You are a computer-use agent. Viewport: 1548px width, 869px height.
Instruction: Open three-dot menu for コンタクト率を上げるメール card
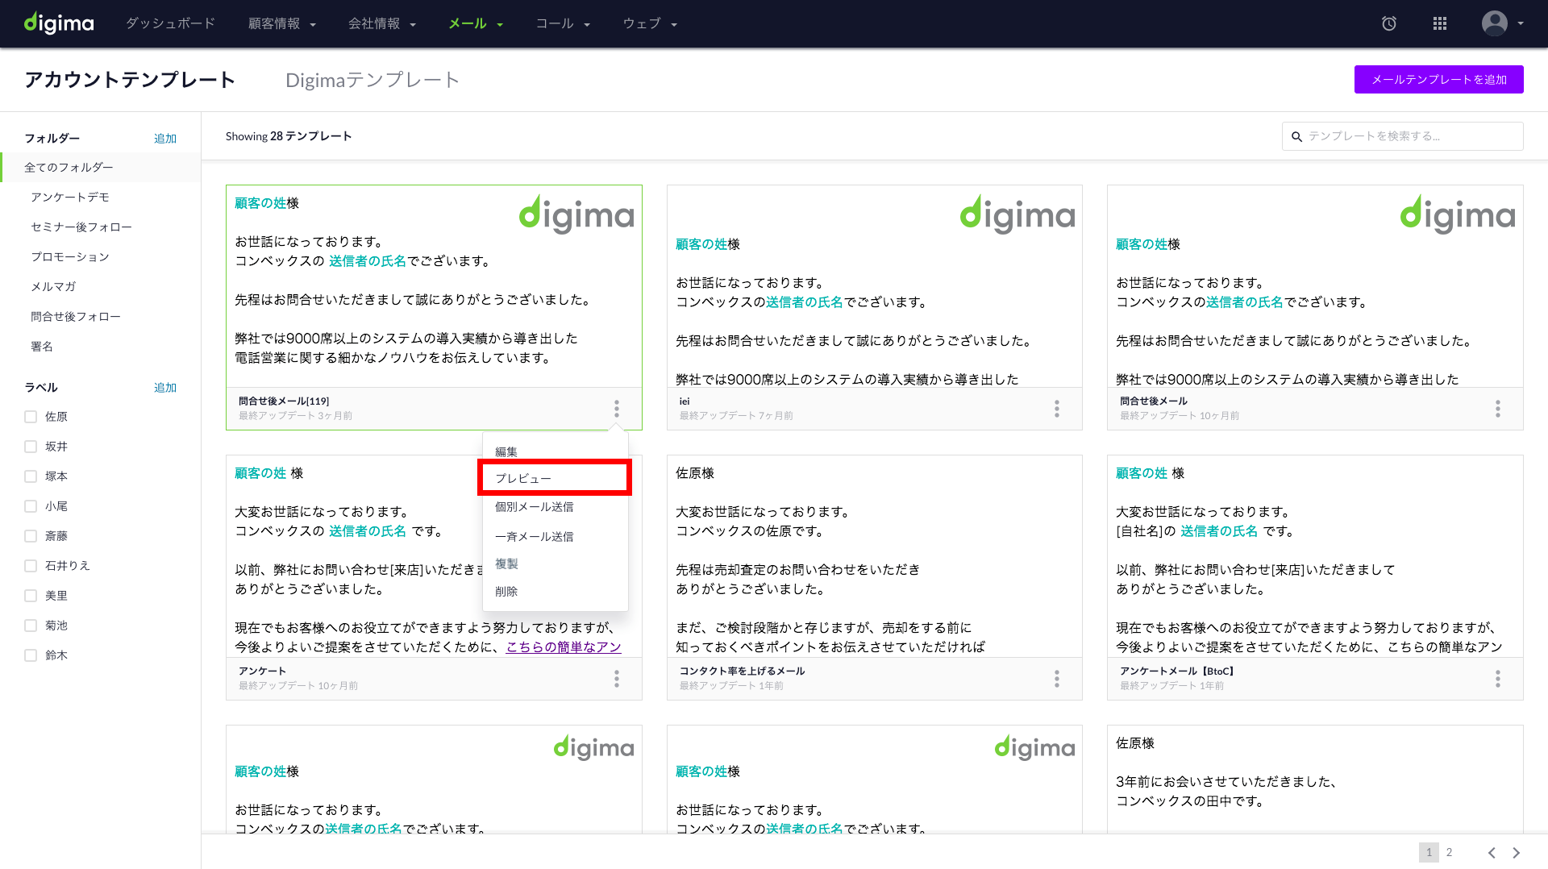(x=1057, y=679)
